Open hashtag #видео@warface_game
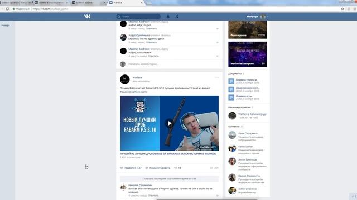The width and height of the screenshot is (357, 200). pos(134,92)
